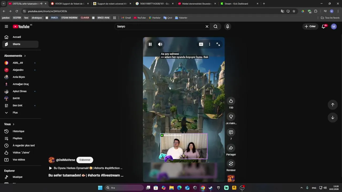342x192 pixels.
Task: Enter fullscreen on the Shorts player
Action: pyautogui.click(x=218, y=44)
